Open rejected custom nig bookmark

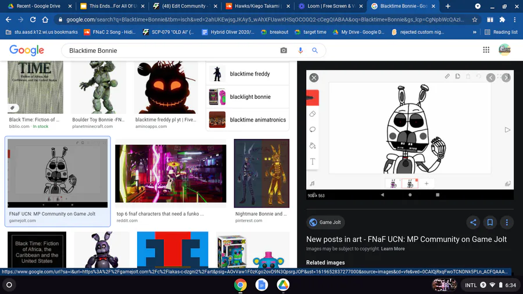click(418, 32)
